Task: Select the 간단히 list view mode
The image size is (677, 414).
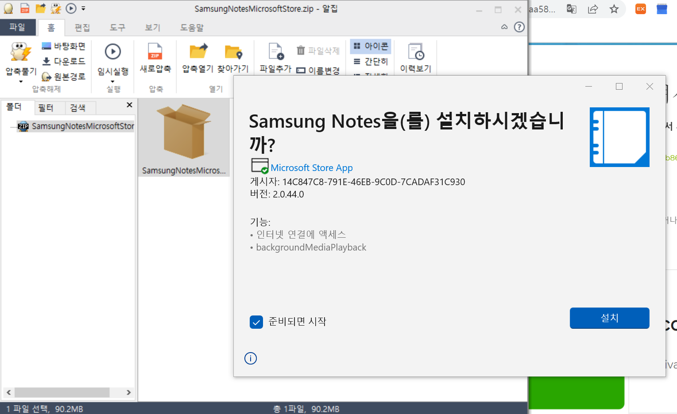Action: click(371, 61)
